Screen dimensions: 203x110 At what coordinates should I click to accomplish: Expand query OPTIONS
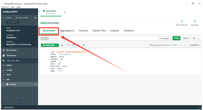click(x=164, y=38)
